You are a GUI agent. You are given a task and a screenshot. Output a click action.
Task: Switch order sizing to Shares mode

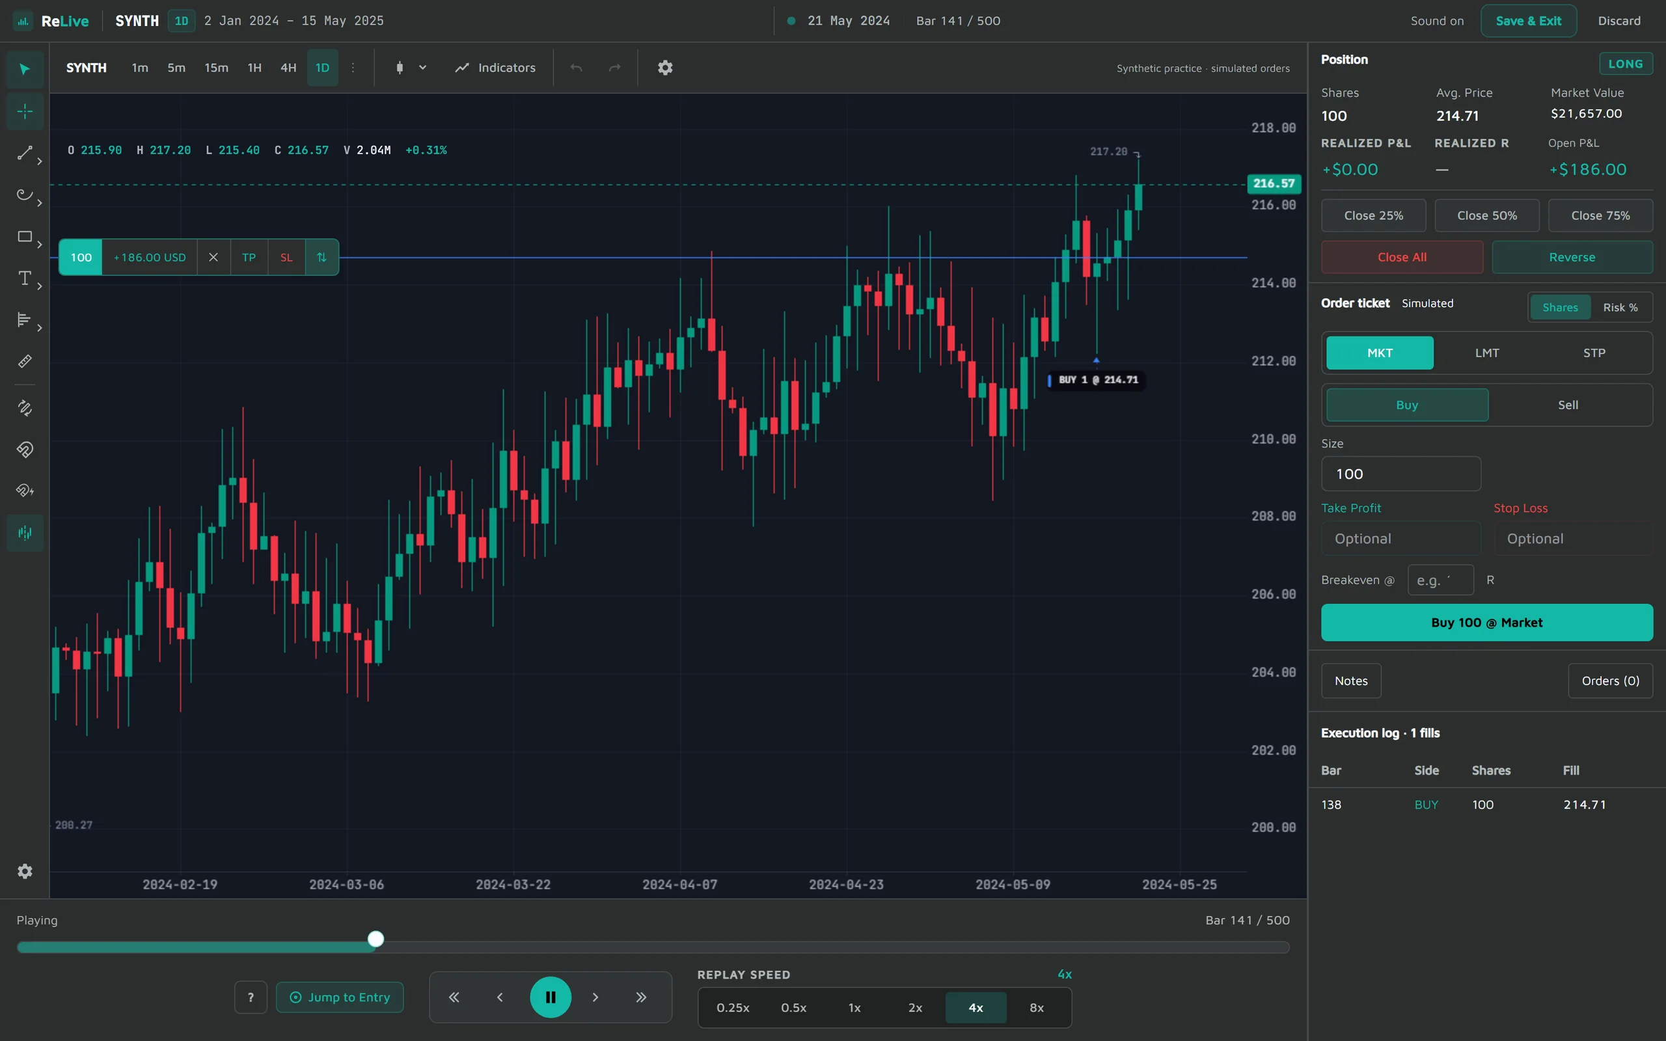click(1560, 307)
